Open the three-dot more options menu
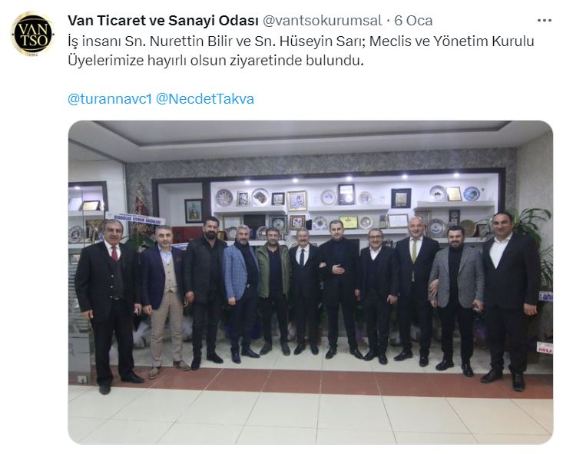563x454 pixels. 544,21
